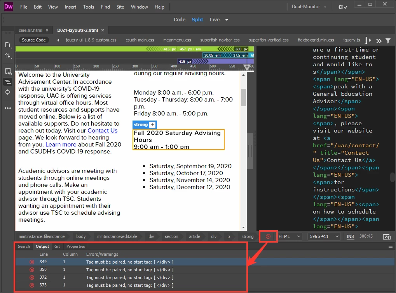Open the Window menu
Screen dimensions: 396x293
[140, 7]
